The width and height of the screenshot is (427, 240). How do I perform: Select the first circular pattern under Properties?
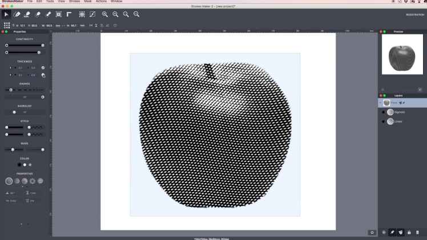click(x=9, y=181)
